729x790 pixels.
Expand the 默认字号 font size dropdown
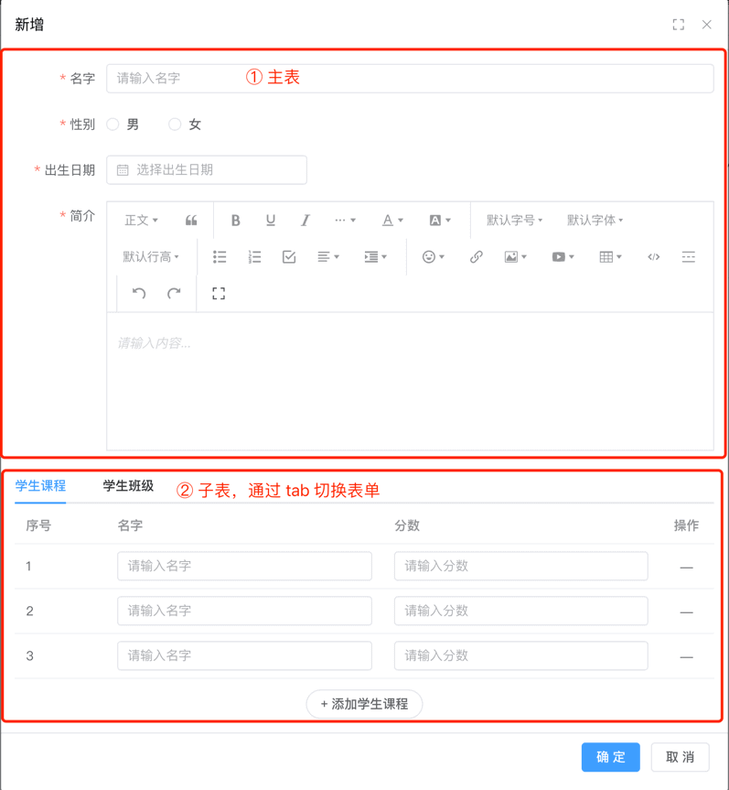coord(514,220)
